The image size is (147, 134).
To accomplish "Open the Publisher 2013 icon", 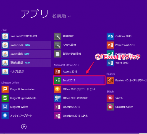I will [110, 54].
